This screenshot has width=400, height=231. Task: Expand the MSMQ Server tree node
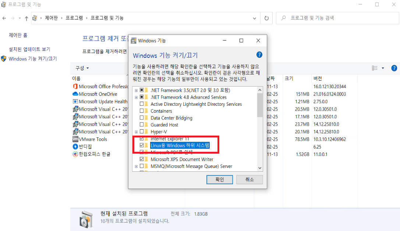136,167
